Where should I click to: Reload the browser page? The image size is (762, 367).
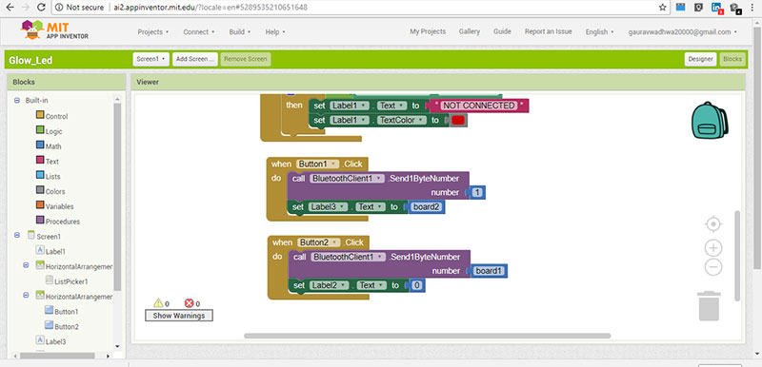[x=41, y=8]
